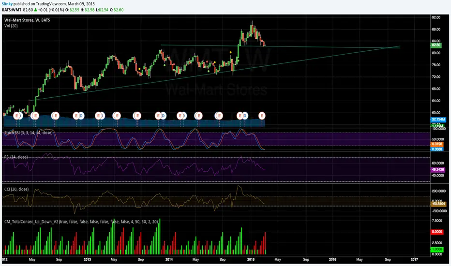Viewport: 451px width, 266px height.
Task: Click the green 1.0000 value tag
Action: [437, 250]
